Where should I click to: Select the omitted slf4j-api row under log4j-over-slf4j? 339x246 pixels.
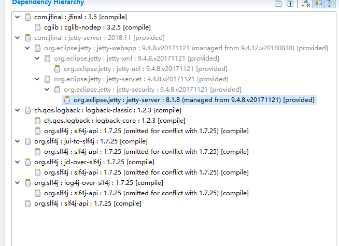point(146,193)
